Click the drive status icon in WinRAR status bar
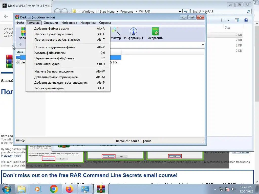This screenshot has height=194, width=259. pos(18,140)
